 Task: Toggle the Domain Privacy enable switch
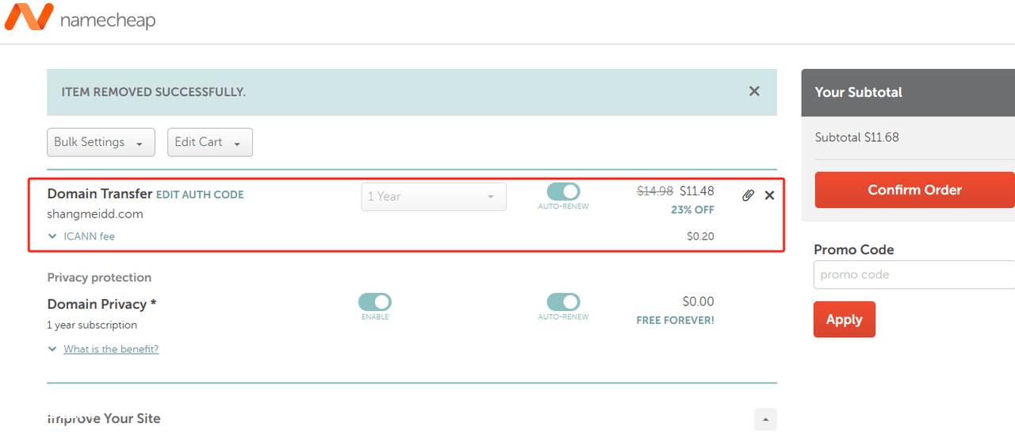click(x=375, y=302)
